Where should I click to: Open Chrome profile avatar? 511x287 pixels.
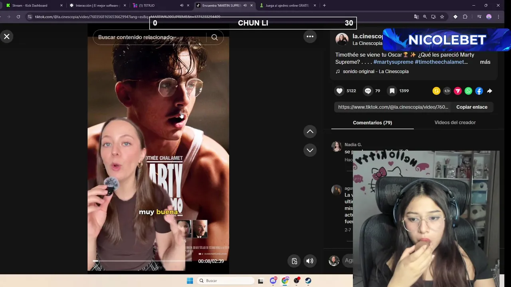(489, 17)
